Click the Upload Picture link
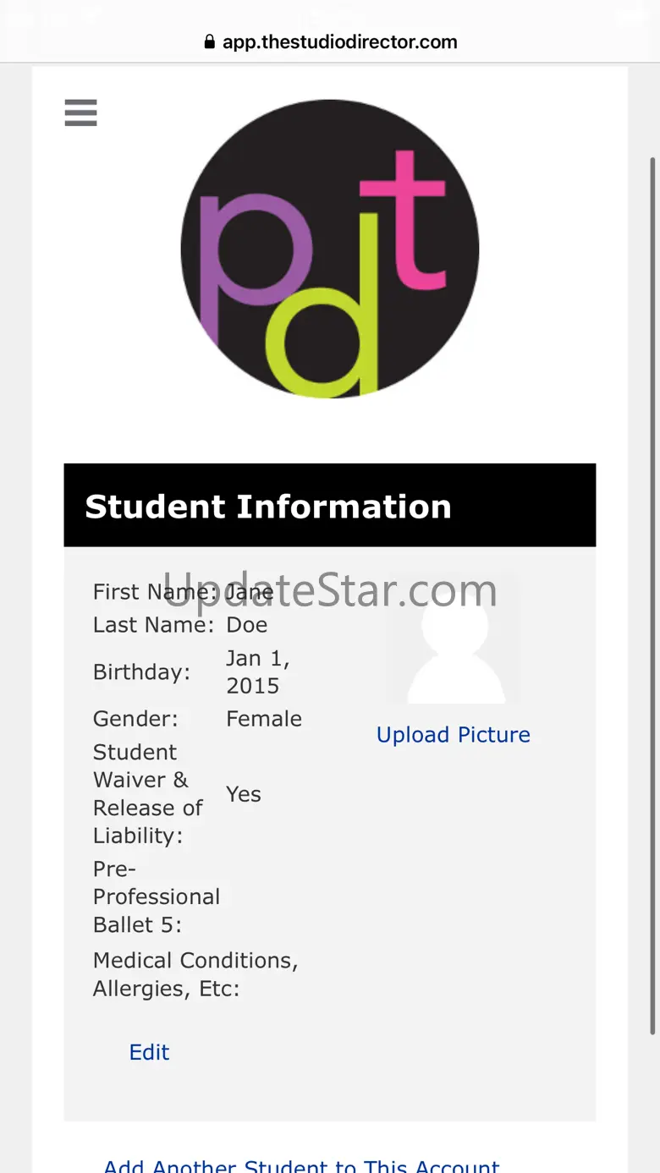 point(453,735)
